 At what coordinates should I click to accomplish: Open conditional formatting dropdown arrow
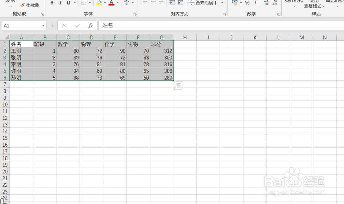[294, 6]
